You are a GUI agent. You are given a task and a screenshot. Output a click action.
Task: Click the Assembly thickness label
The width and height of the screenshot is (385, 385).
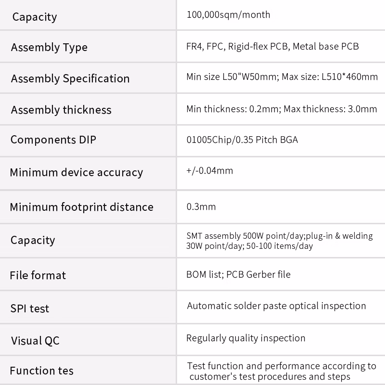pyautogui.click(x=61, y=110)
